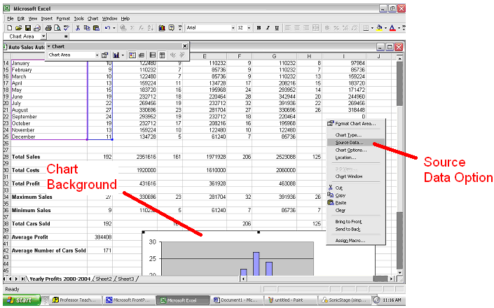
Task: Open the Arial font name dropdown
Action: (232, 27)
